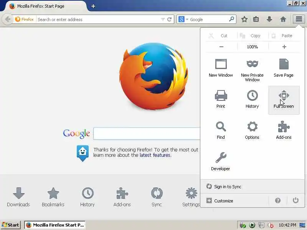Select Print in the menu panel
Image resolution: width=307 pixels, height=230 pixels.
click(x=221, y=99)
